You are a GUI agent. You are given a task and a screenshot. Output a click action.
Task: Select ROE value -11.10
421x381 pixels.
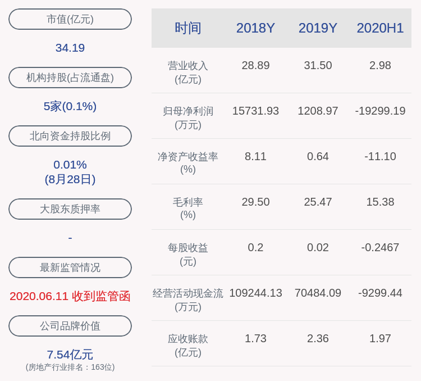[380, 156]
